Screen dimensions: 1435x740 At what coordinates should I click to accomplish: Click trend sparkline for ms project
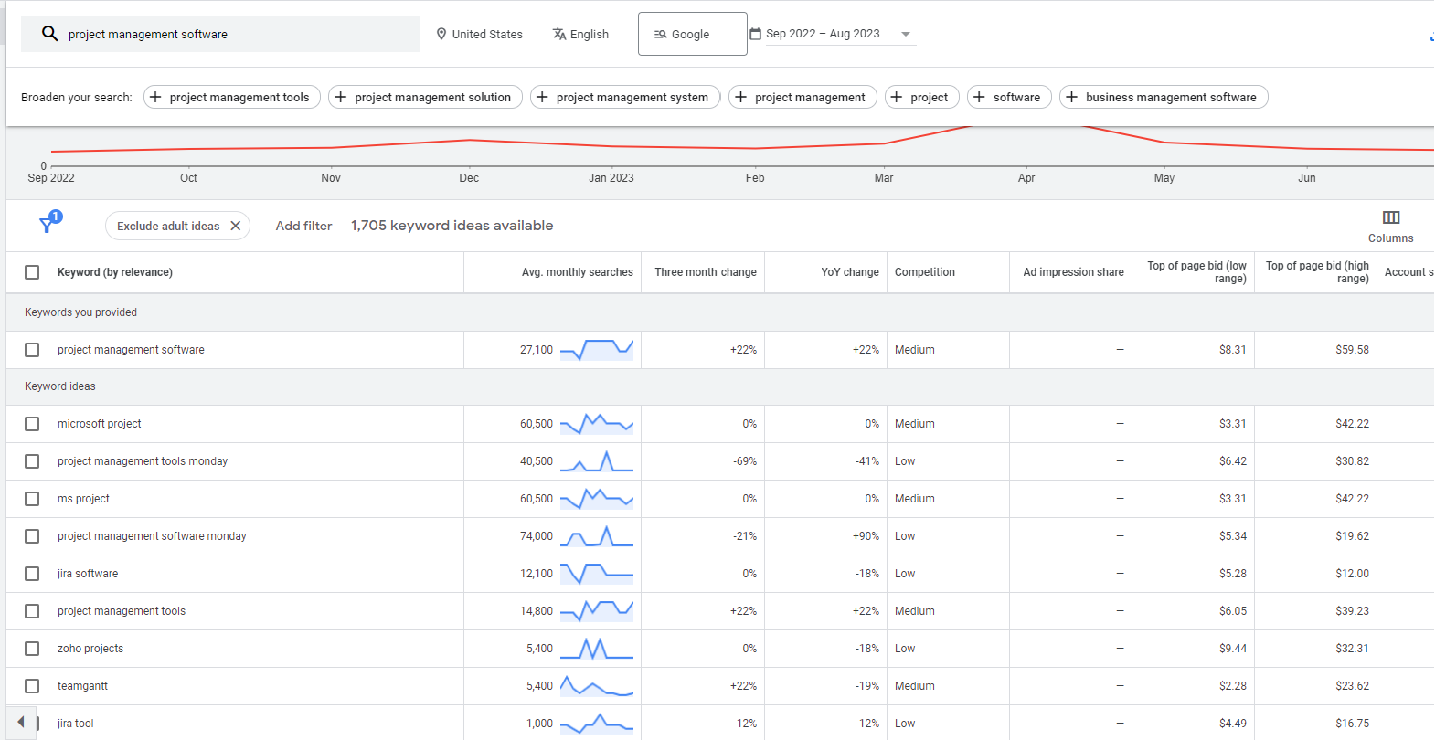pyautogui.click(x=597, y=499)
